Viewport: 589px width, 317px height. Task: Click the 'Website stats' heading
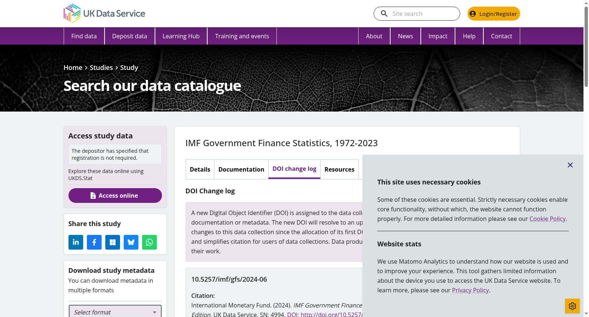click(x=399, y=244)
